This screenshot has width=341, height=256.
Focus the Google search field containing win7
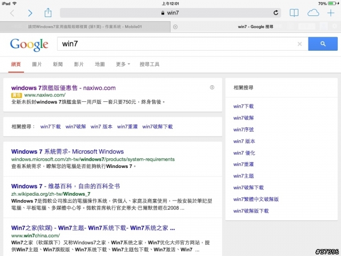coord(183,44)
